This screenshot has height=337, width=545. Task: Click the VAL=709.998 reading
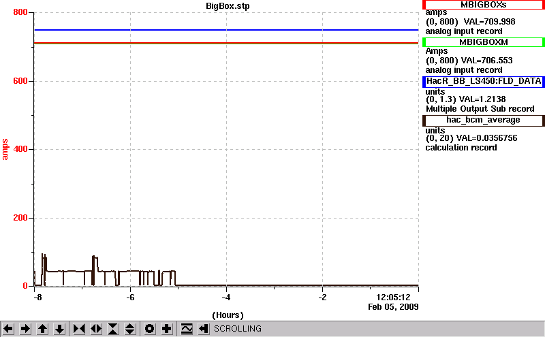click(489, 22)
